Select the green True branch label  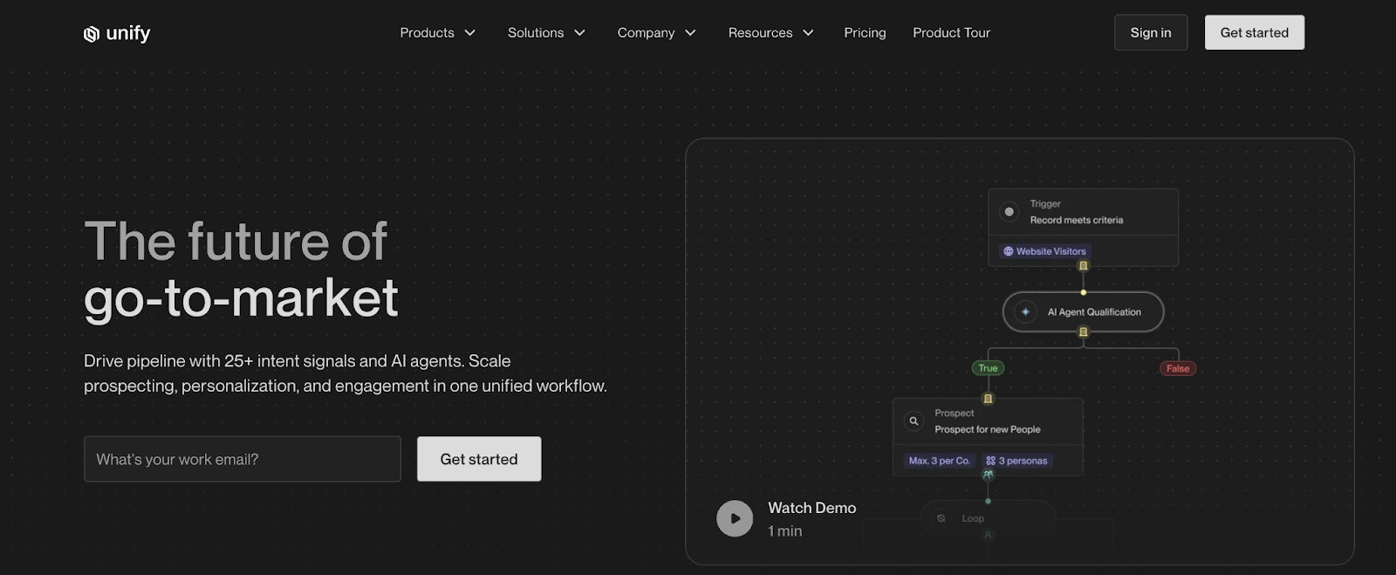[x=988, y=368]
